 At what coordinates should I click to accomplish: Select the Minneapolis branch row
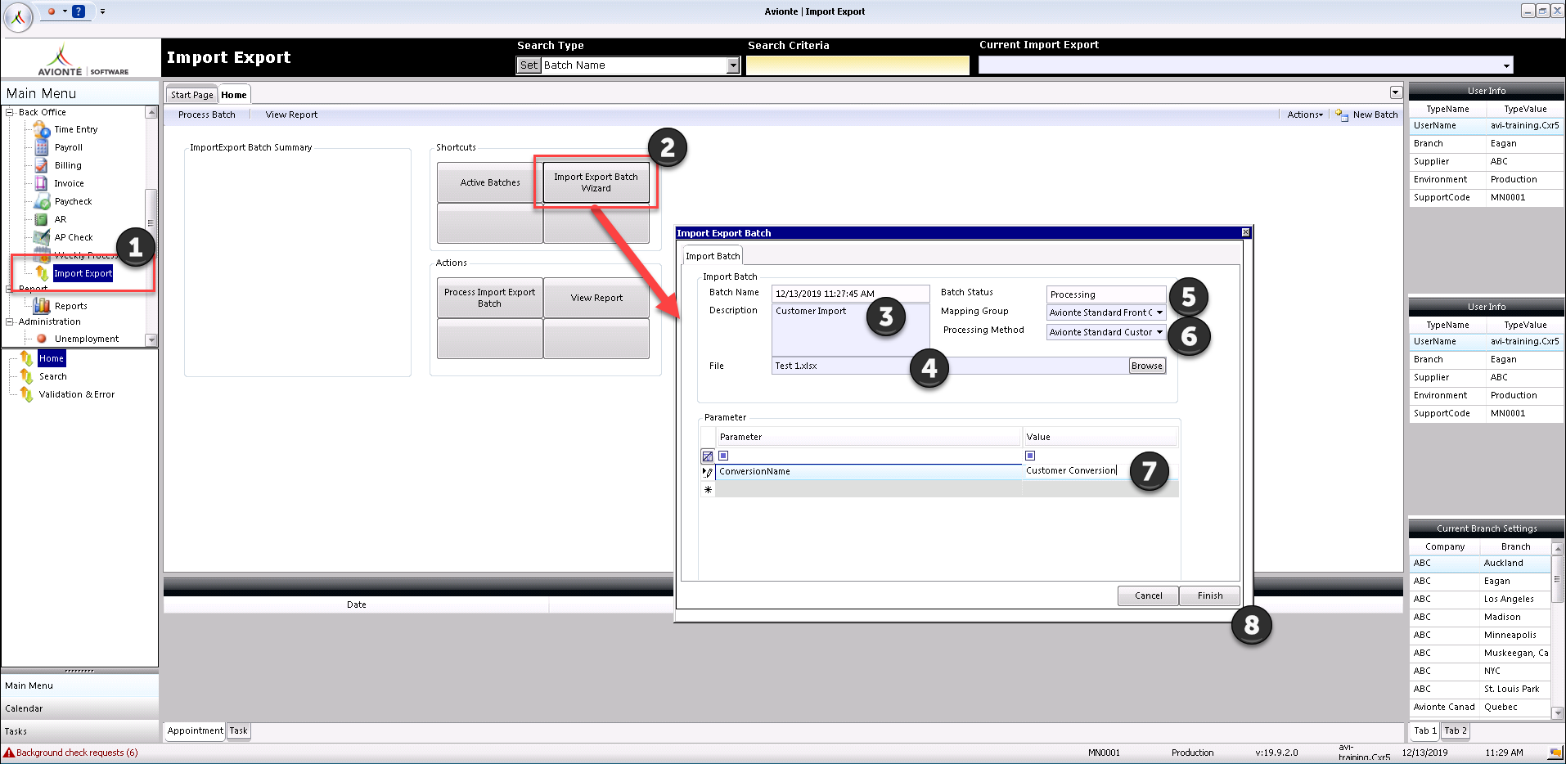pos(1480,635)
